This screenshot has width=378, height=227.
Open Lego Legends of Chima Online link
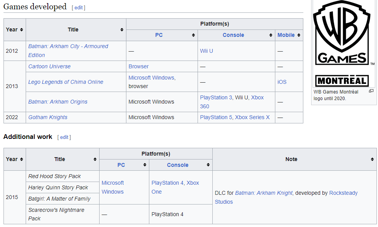pos(66,82)
